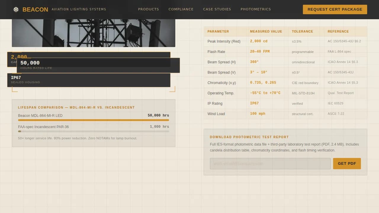Open the PHOTOMETRICS section

pyautogui.click(x=256, y=9)
